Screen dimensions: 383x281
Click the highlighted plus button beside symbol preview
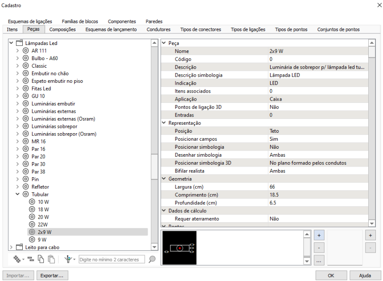click(320, 235)
